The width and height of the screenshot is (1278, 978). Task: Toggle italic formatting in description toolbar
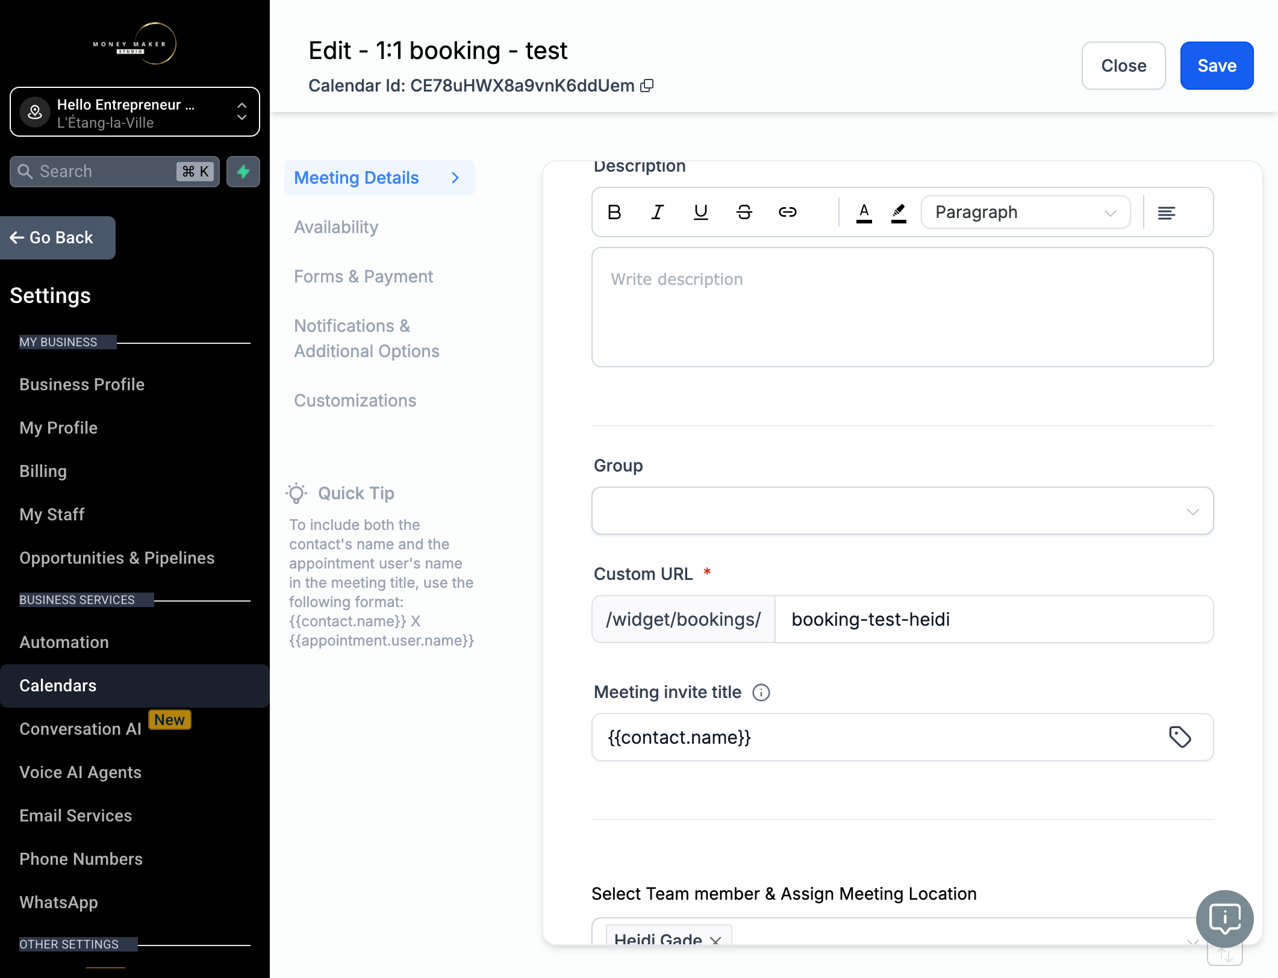point(658,212)
